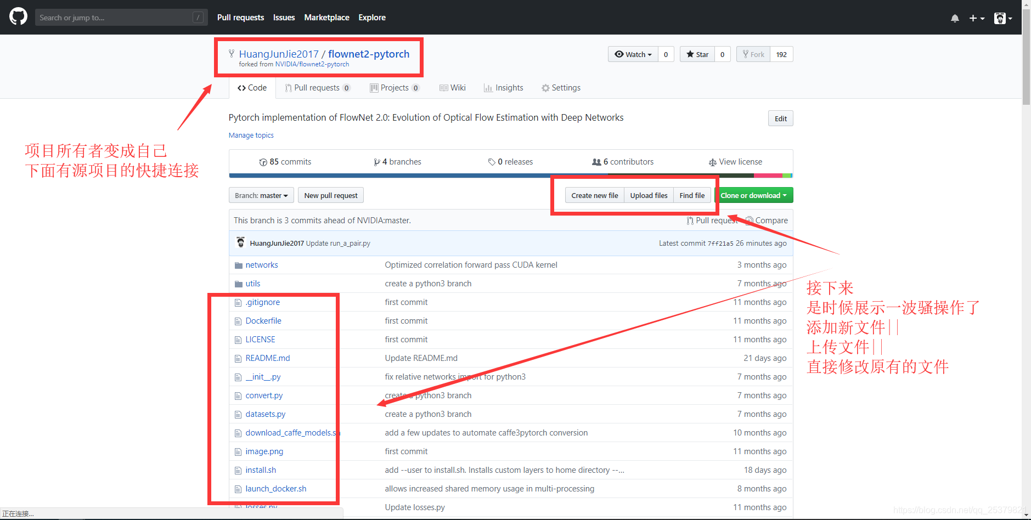Click the 85 commits history icon

pos(263,162)
